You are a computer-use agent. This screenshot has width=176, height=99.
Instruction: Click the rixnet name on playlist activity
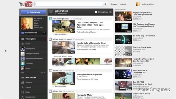pos(56,39)
